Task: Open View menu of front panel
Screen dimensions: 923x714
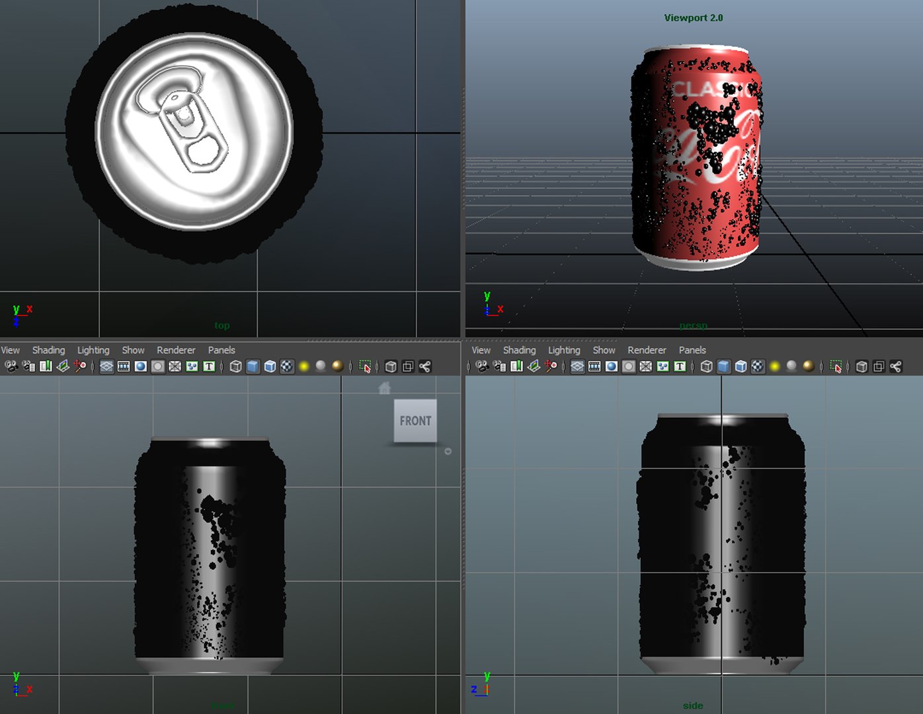Action: (10, 350)
